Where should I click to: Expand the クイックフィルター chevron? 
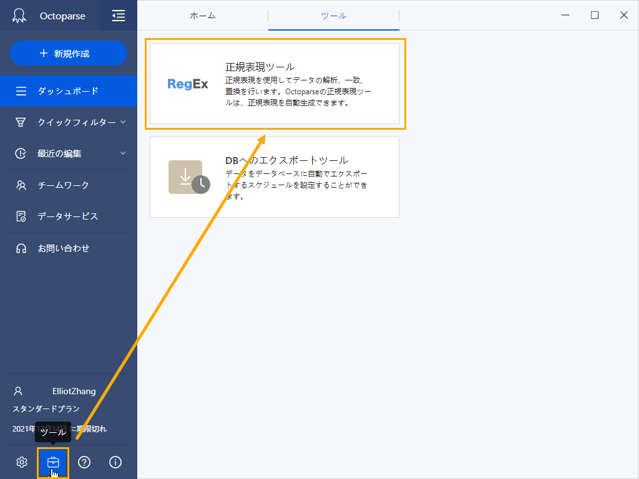[x=123, y=122]
